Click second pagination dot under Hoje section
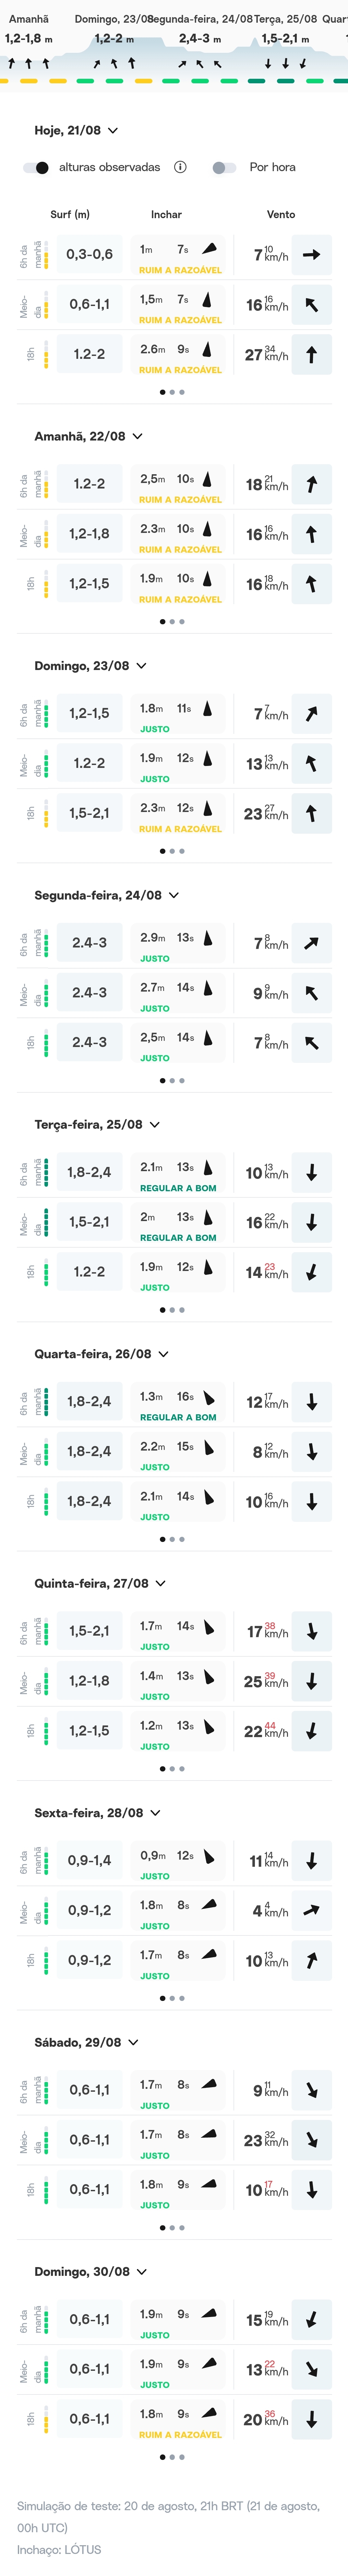The height and width of the screenshot is (2576, 348). 172,392
